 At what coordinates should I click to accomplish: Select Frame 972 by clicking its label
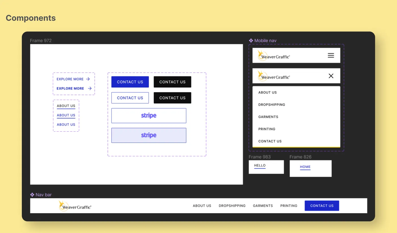[41, 40]
